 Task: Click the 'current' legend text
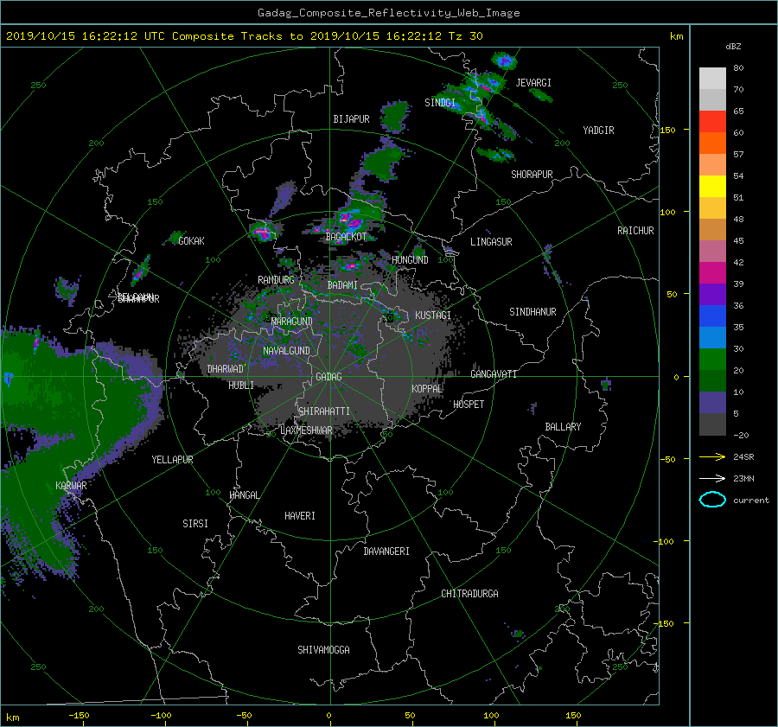coord(751,501)
